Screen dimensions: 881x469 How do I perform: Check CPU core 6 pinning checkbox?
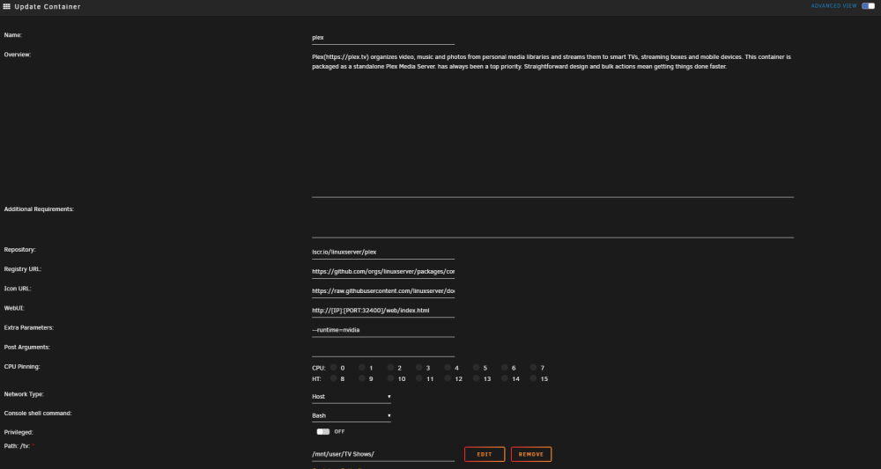pyautogui.click(x=505, y=368)
